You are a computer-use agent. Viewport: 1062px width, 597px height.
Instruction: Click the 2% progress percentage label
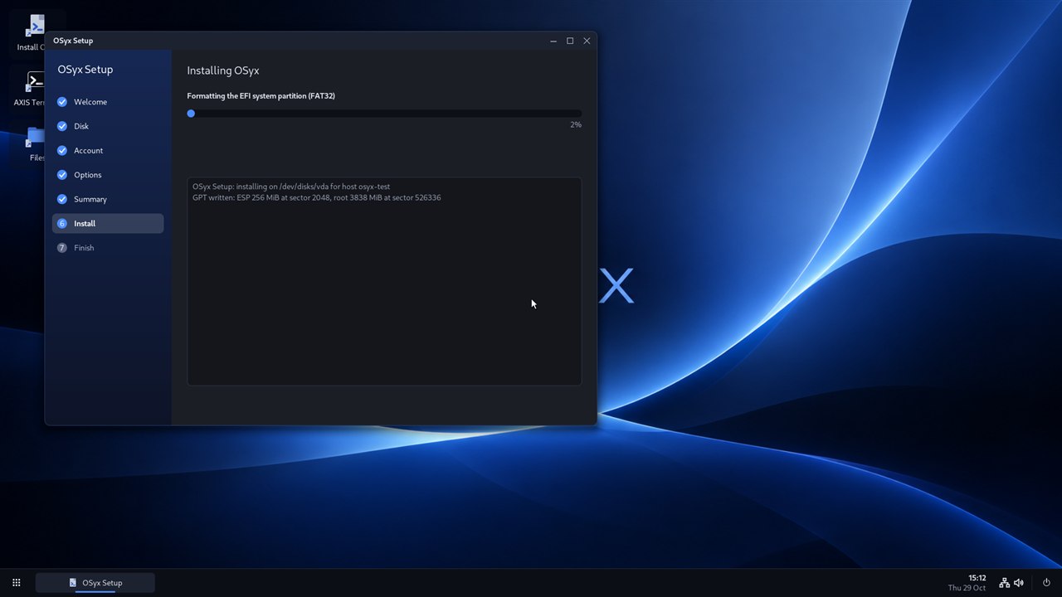(576, 125)
